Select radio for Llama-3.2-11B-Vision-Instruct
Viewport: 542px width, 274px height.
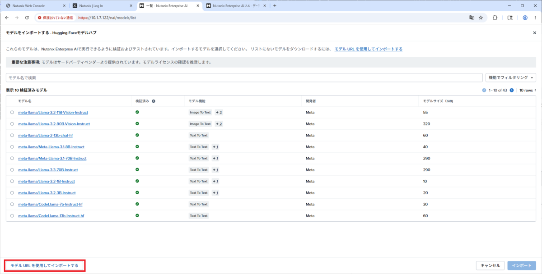[12, 112]
